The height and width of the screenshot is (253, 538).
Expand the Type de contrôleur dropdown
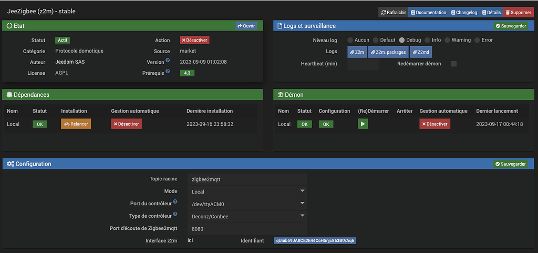[247, 216]
